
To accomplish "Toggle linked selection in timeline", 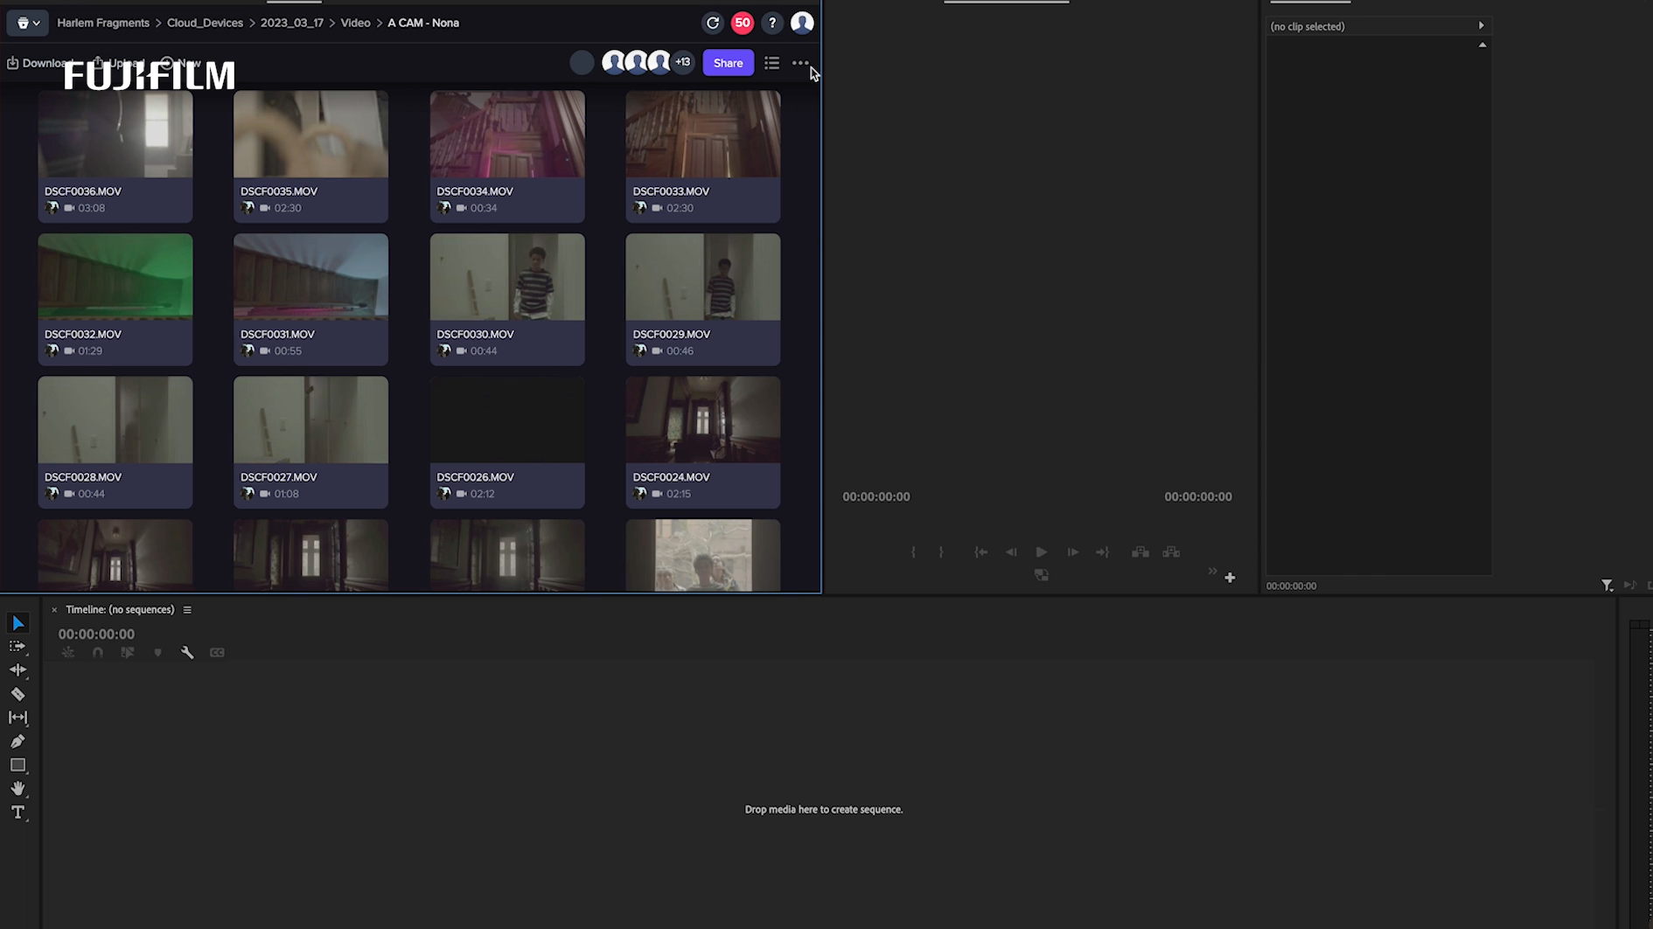I will pos(128,653).
